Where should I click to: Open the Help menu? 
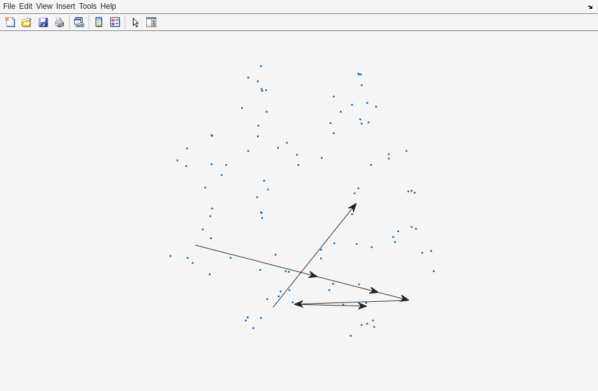[x=108, y=6]
